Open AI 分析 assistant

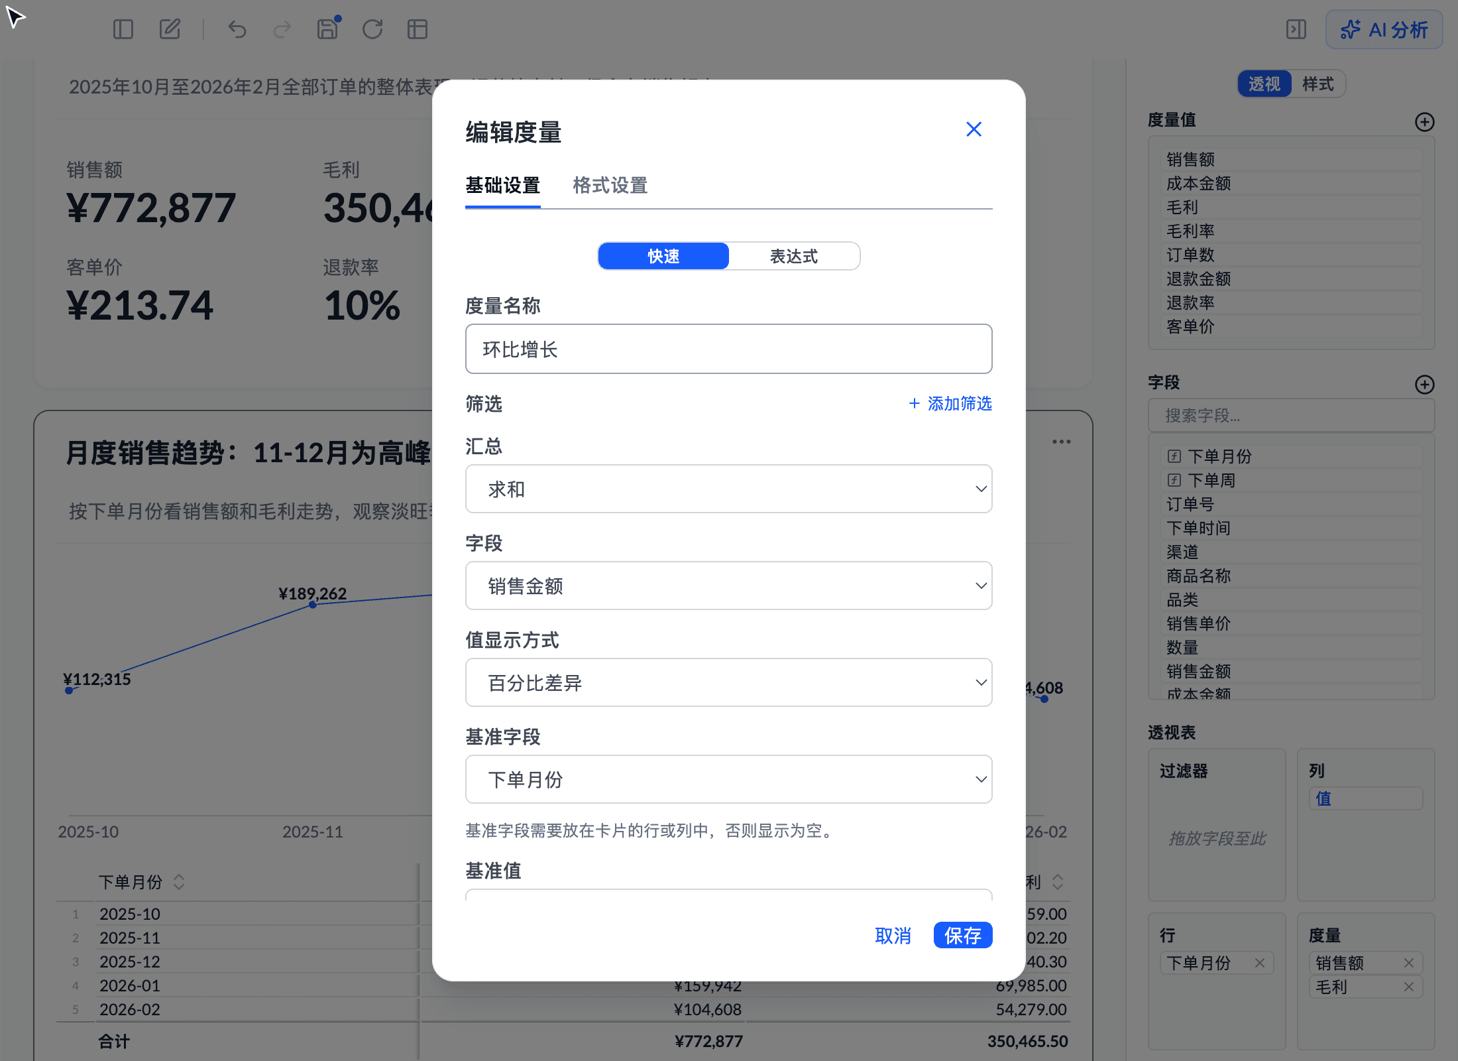point(1384,29)
